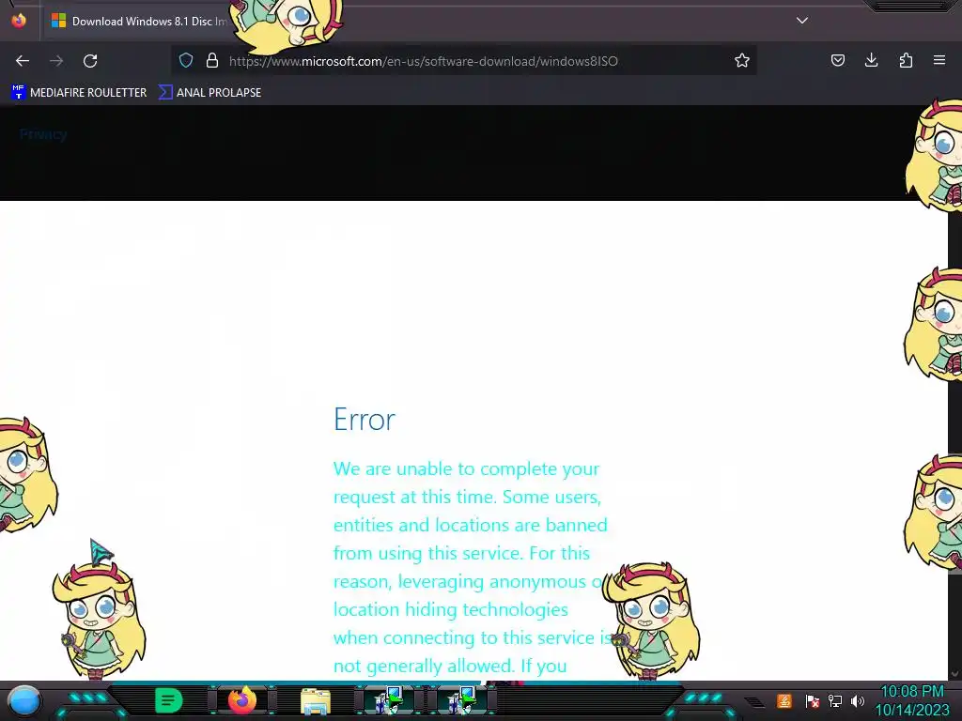Go back to the previous page
Image resolution: width=962 pixels, height=721 pixels.
coord(23,61)
